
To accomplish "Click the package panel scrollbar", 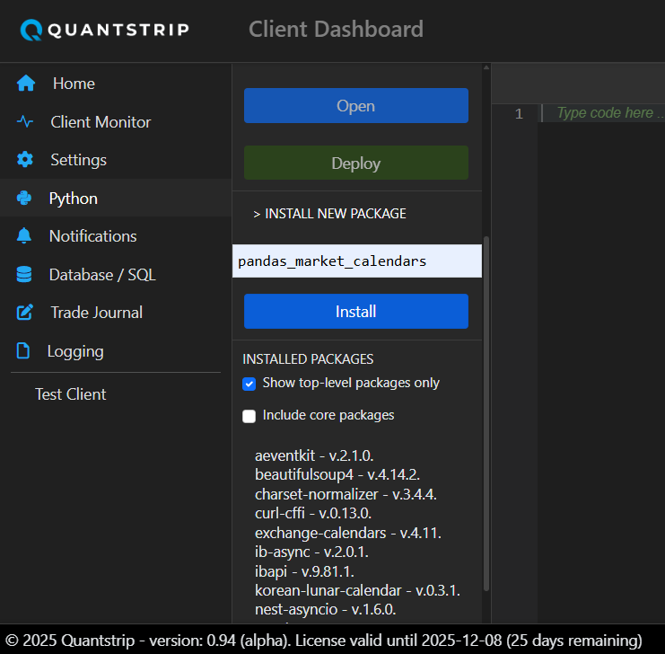I will point(486,412).
